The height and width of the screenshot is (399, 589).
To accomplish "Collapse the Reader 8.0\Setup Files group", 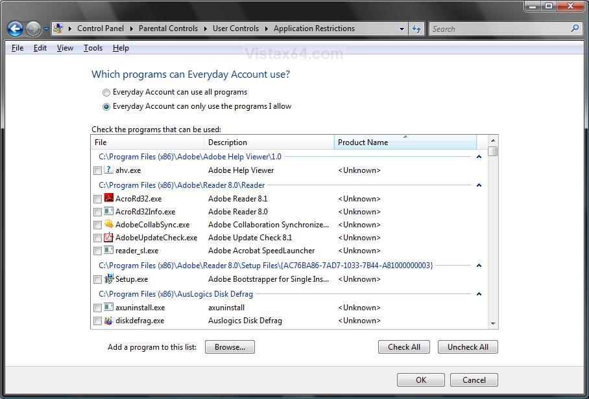I will (479, 265).
